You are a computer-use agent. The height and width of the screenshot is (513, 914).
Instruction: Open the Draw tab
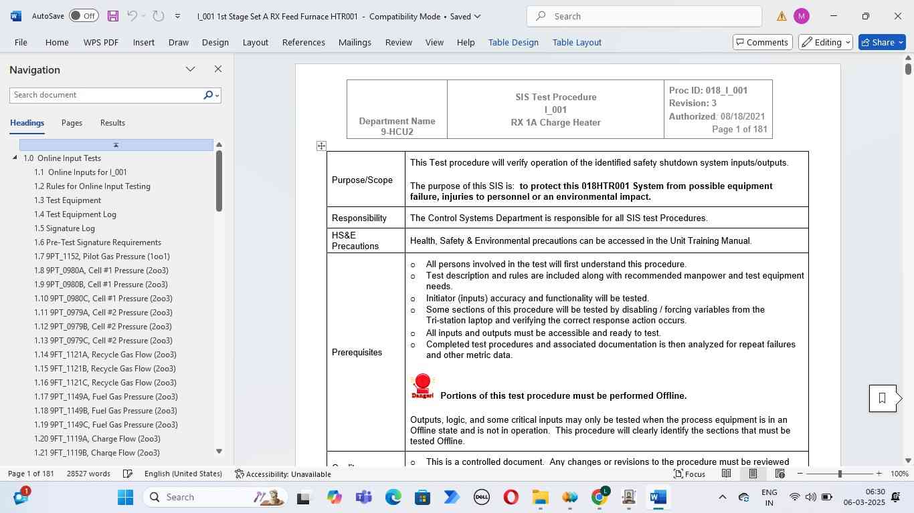[179, 42]
